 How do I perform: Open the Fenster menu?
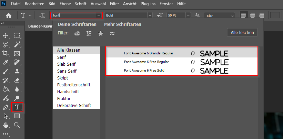[166, 3]
